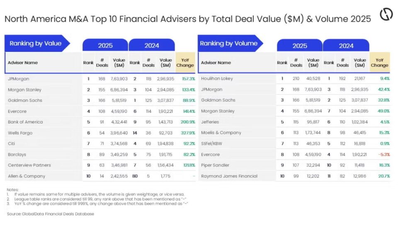This screenshot has width=398, height=232.
Task: Click Wells Fargo's 2025 value 3,96,640
Action: coord(119,133)
